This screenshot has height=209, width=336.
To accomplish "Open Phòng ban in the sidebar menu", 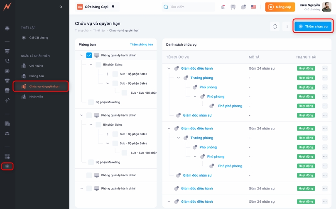I will tap(36, 76).
